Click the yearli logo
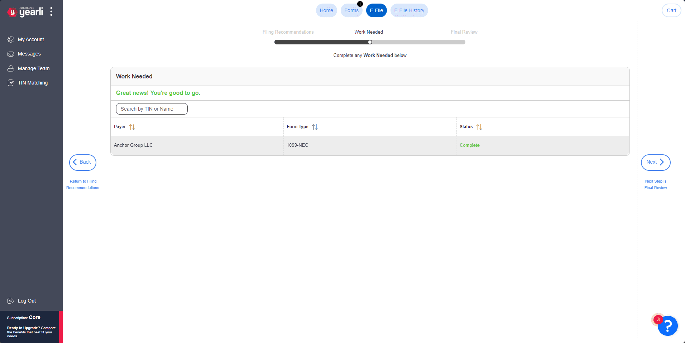 [25, 12]
